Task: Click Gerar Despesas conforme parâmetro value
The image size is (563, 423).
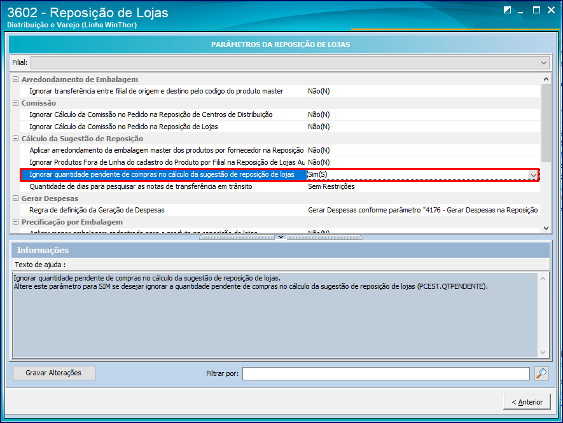Action: [x=423, y=210]
